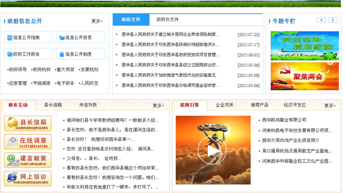The height and width of the screenshot is (193, 345).
Task: Expand 更多+ in 招商引资 section
Action: (x=330, y=106)
